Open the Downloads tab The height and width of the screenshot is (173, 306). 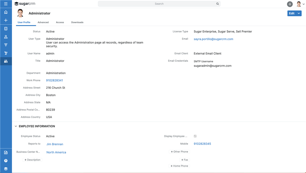tap(77, 22)
